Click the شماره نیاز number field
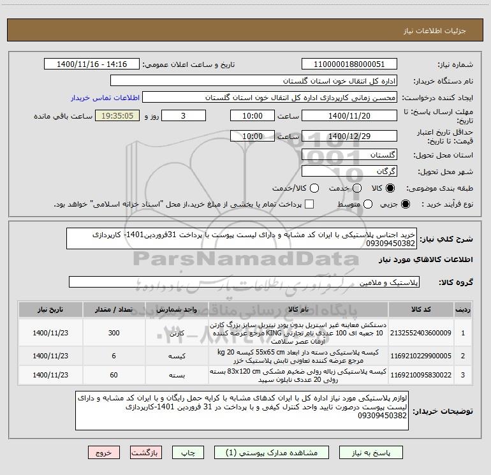Screen dimensions: 491x475 point(349,64)
